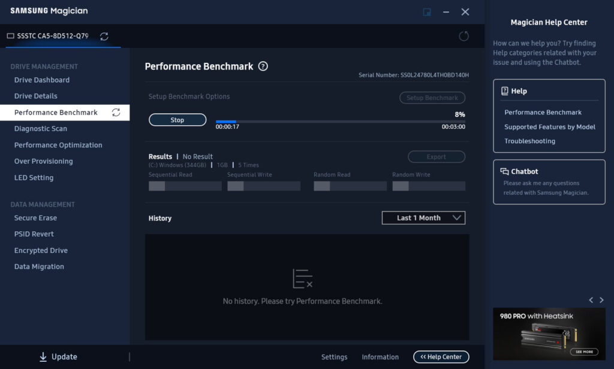The image size is (614, 369).
Task: Show previous banner with left arrow
Action: [591, 300]
